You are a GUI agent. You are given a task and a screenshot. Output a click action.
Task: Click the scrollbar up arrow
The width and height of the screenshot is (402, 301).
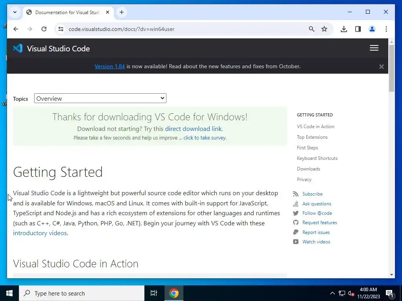tap(391, 42)
